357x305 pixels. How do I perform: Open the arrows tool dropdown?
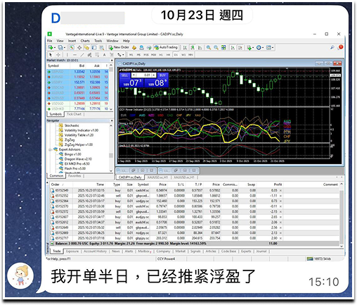click(123, 55)
